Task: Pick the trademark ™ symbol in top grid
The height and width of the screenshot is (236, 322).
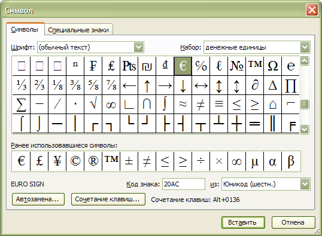Action: point(254,66)
